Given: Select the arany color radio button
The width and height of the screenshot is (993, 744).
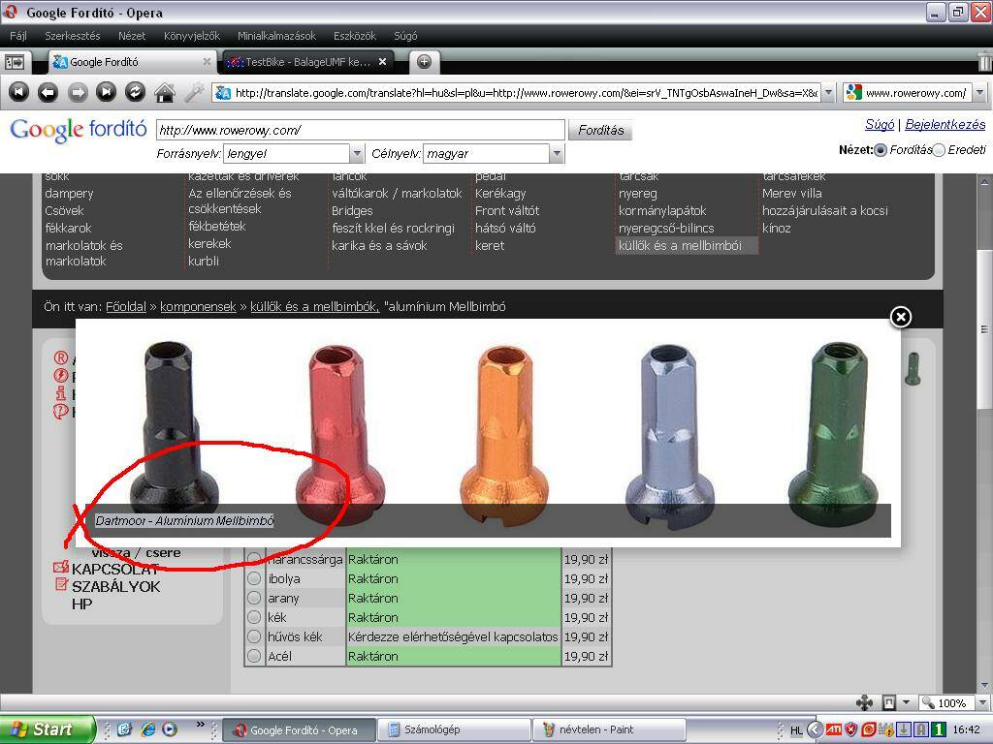Looking at the screenshot, I should 254,598.
